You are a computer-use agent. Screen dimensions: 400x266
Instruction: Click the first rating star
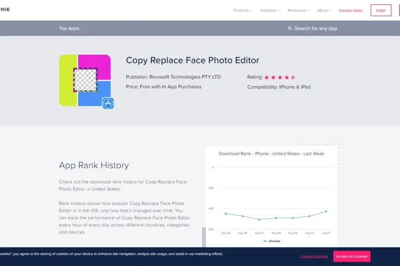[x=267, y=77]
